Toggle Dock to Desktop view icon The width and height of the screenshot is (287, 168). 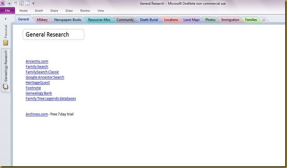(21, 3)
